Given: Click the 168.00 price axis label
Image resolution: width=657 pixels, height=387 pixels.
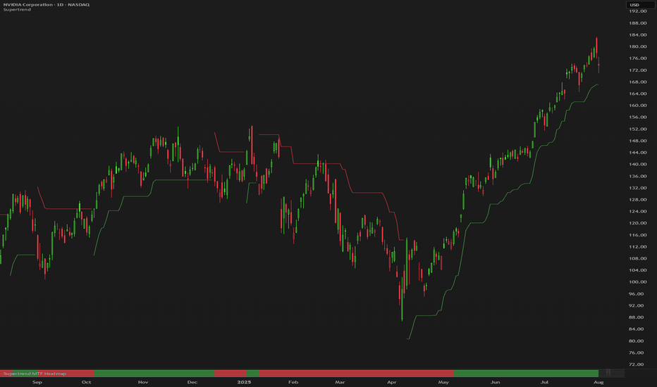Looking at the screenshot, I should click(637, 82).
